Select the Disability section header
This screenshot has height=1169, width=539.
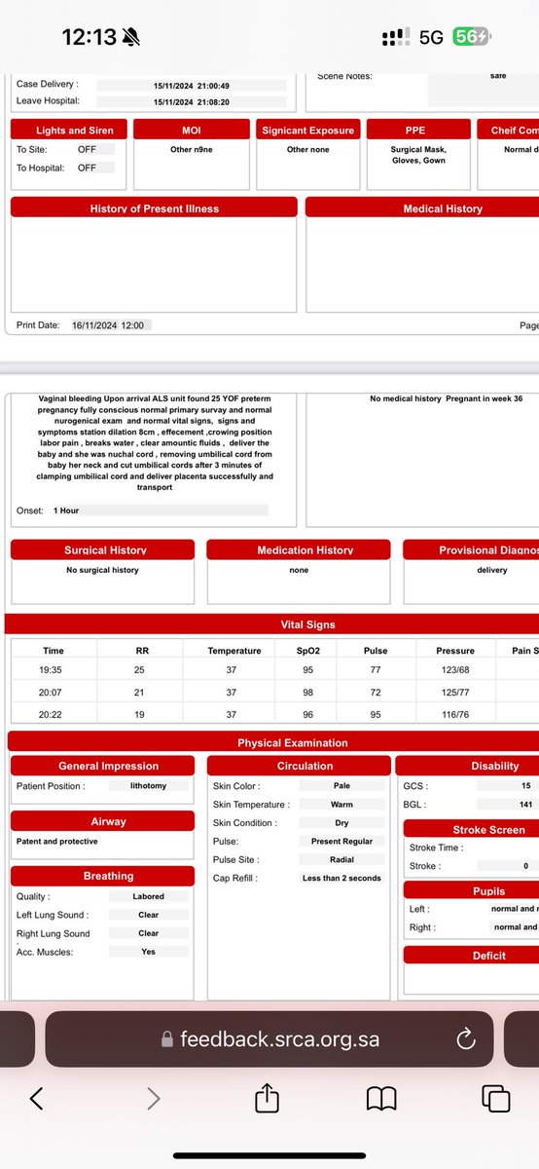point(468,766)
